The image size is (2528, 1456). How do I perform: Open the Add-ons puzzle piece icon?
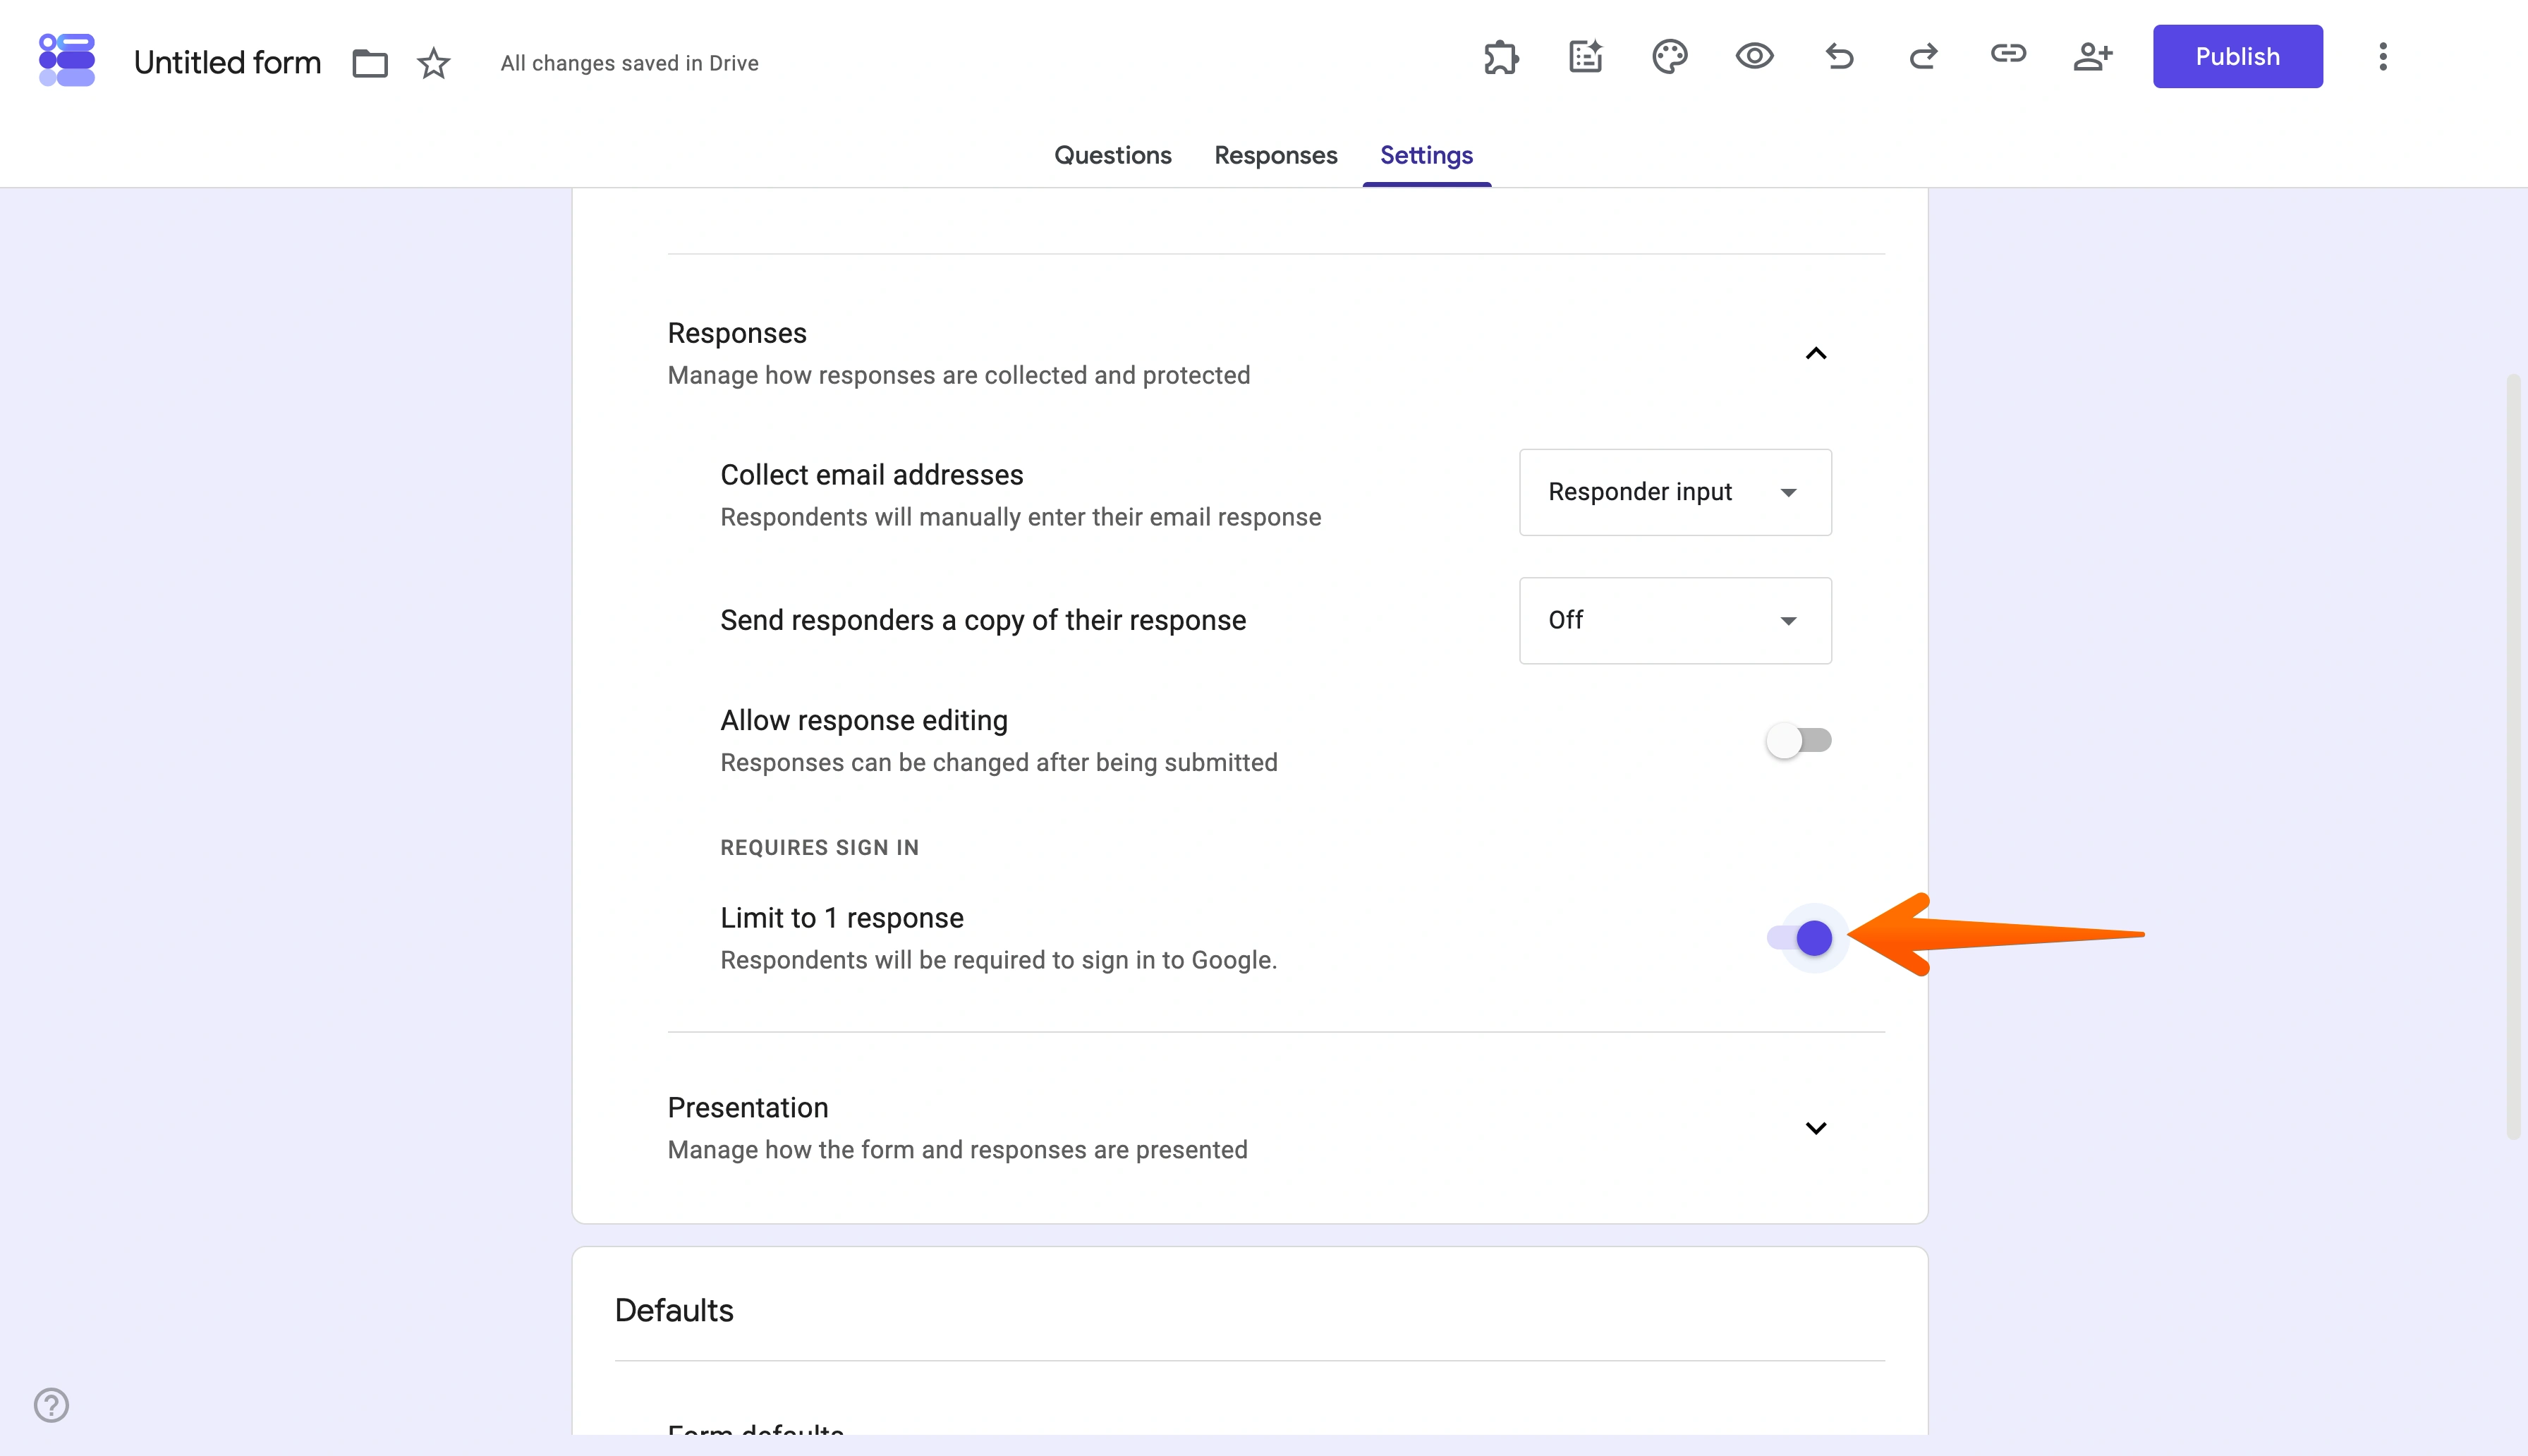[x=1502, y=57]
